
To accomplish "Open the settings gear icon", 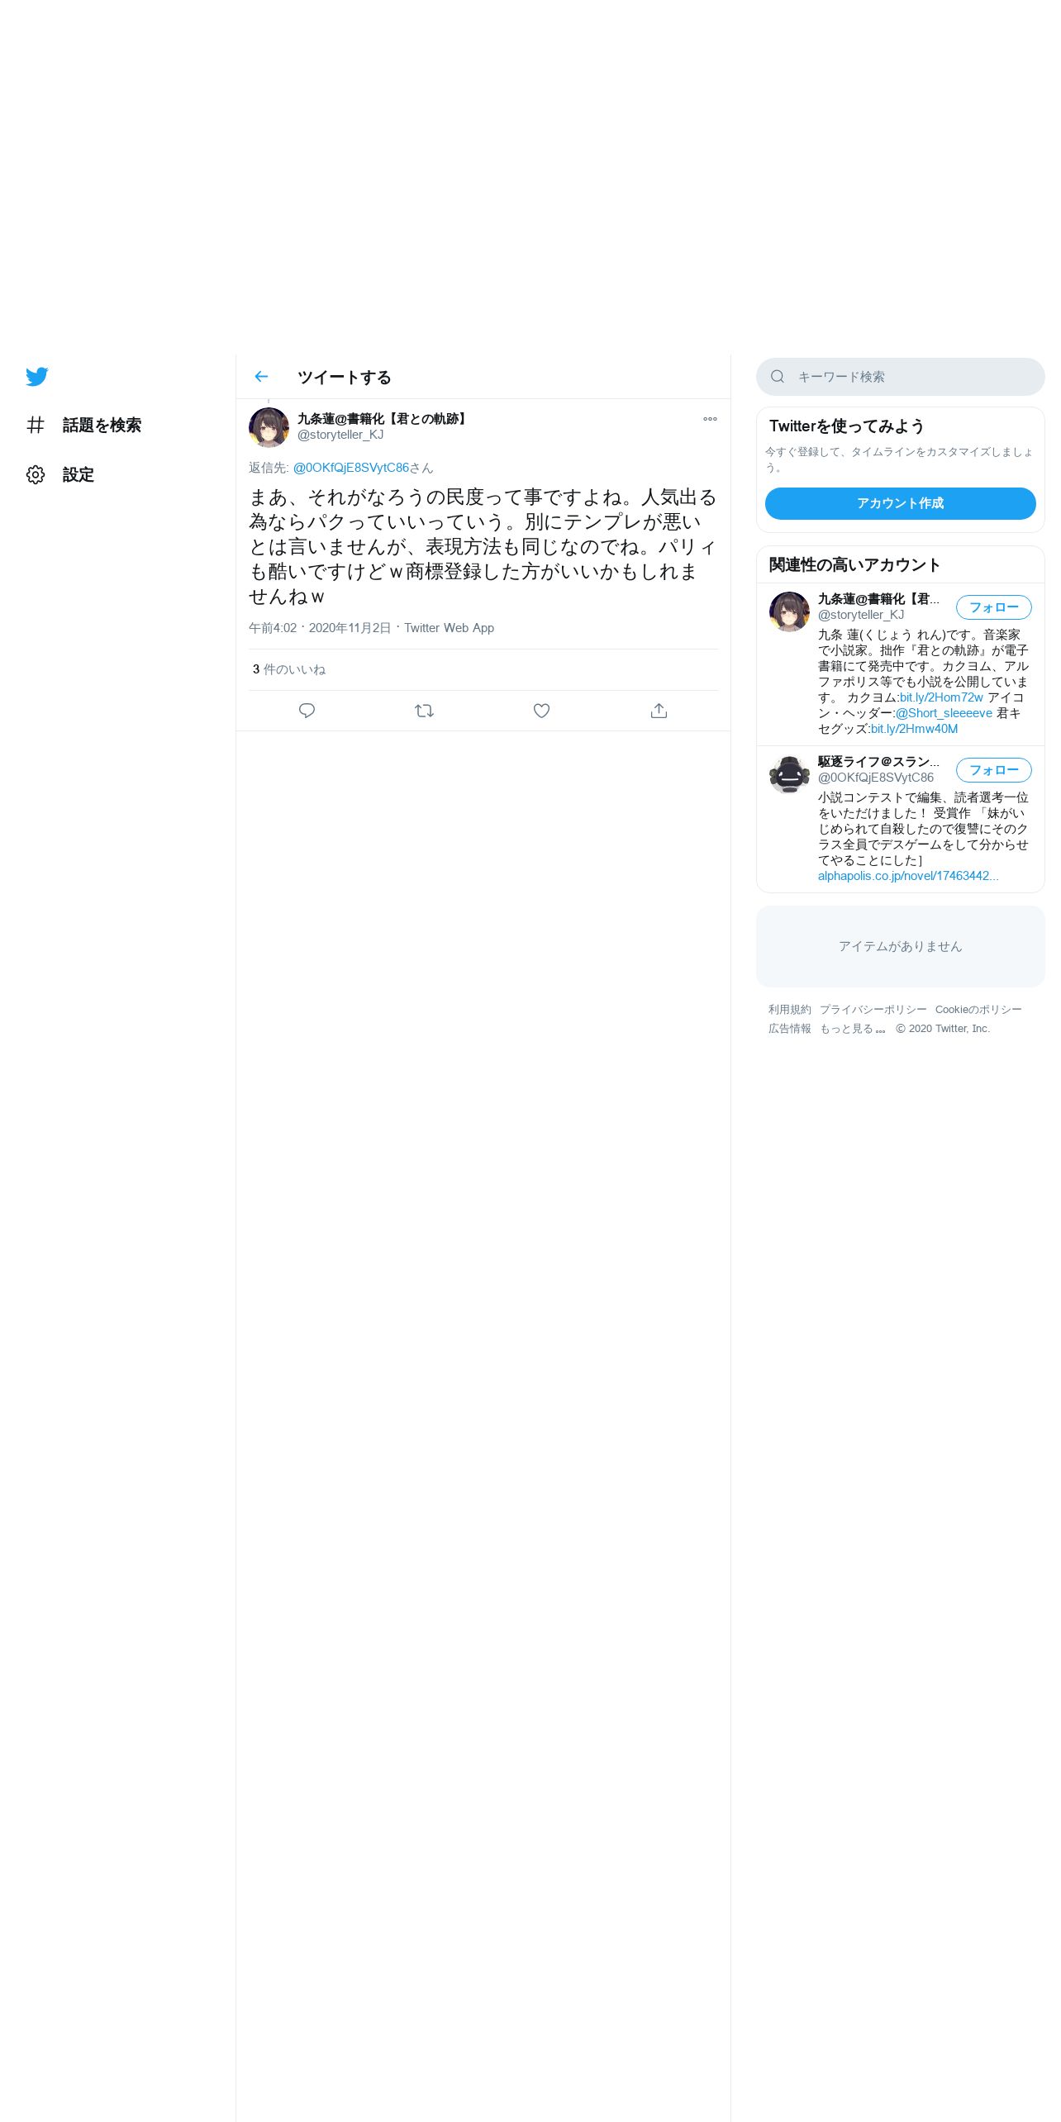I will (x=36, y=474).
